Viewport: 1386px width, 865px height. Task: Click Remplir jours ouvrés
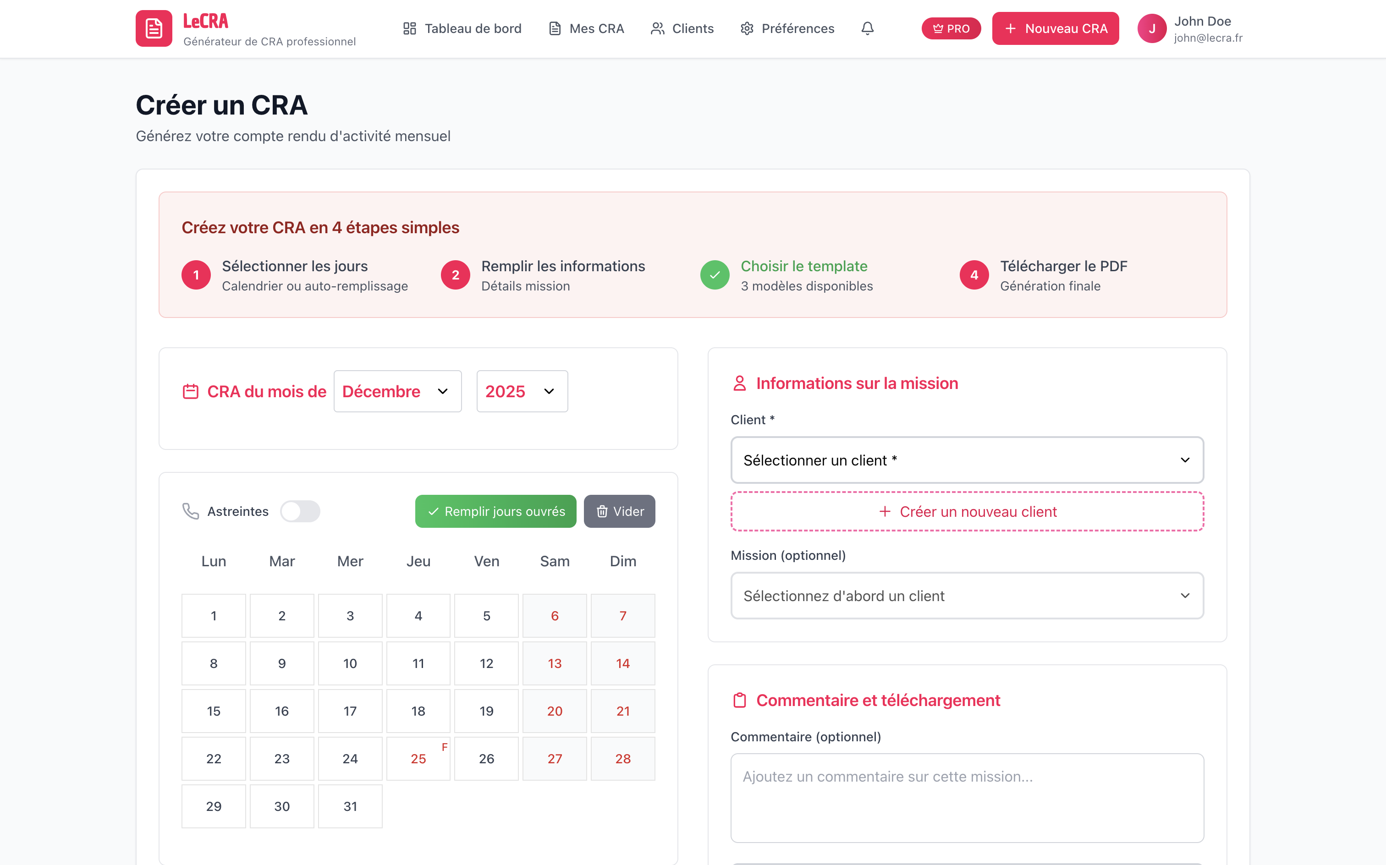[495, 511]
